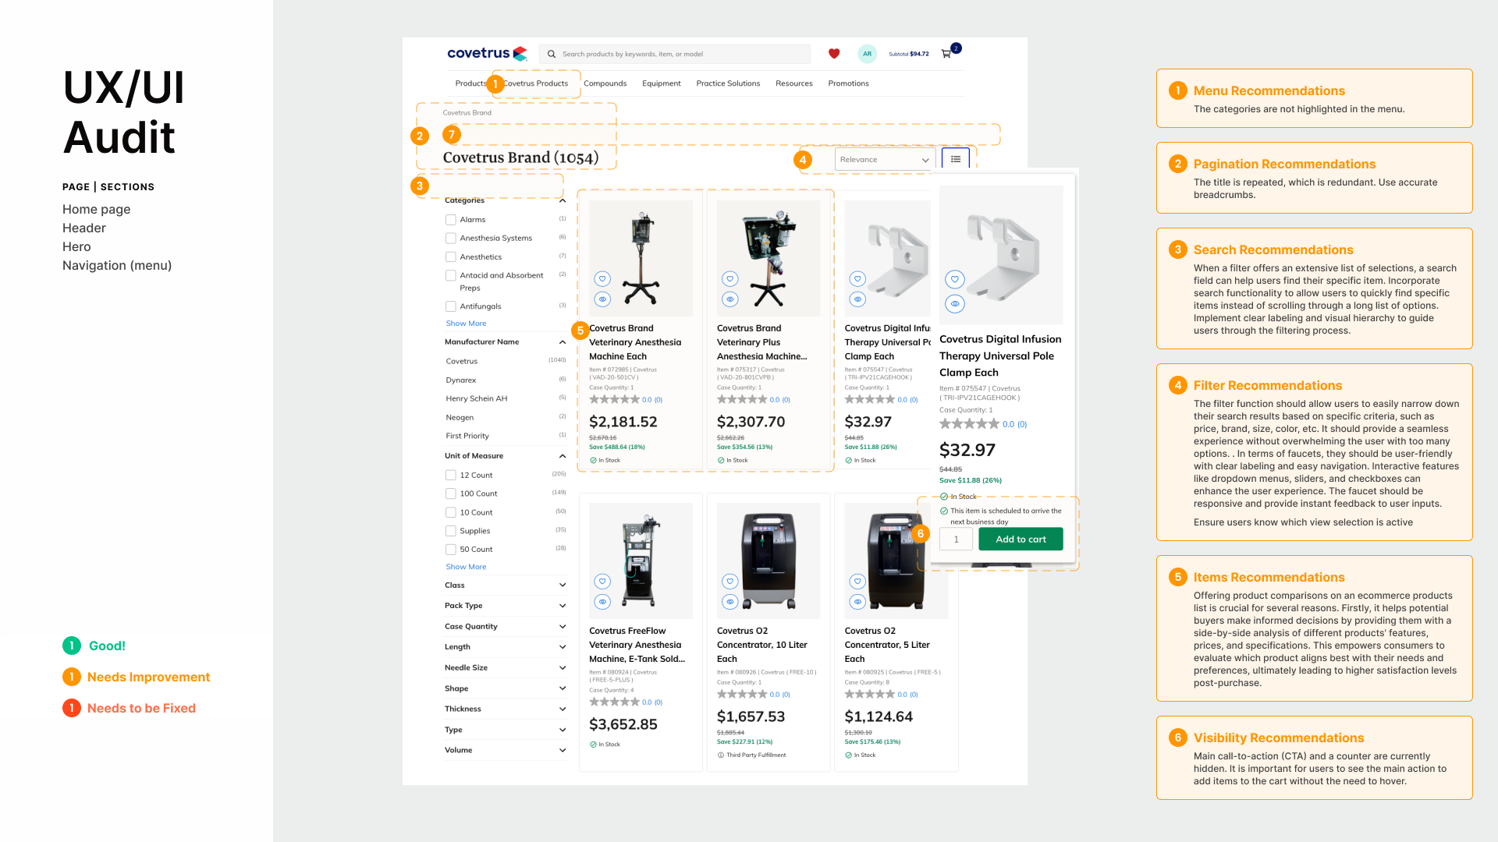The image size is (1498, 842).
Task: Click the Add to cart button
Action: 1021,540
